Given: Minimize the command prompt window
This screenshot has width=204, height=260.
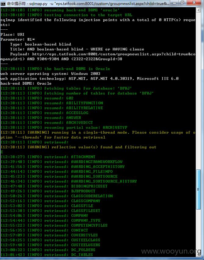Looking at the screenshot, I should pyautogui.click(x=174, y=3).
